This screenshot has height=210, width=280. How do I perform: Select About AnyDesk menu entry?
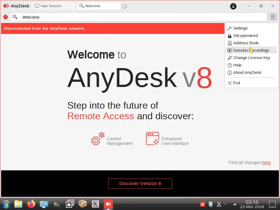[x=252, y=72]
